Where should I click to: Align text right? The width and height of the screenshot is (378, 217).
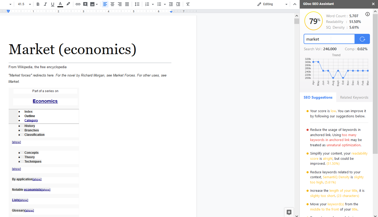(x=120, y=4)
